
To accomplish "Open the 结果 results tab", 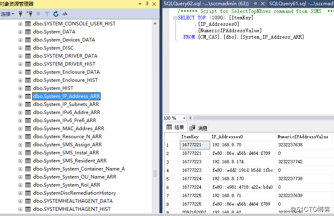I will (175, 127).
